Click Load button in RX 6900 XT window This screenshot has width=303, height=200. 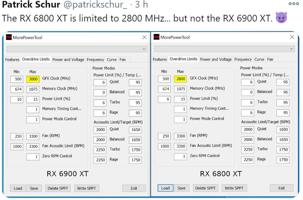[18, 188]
